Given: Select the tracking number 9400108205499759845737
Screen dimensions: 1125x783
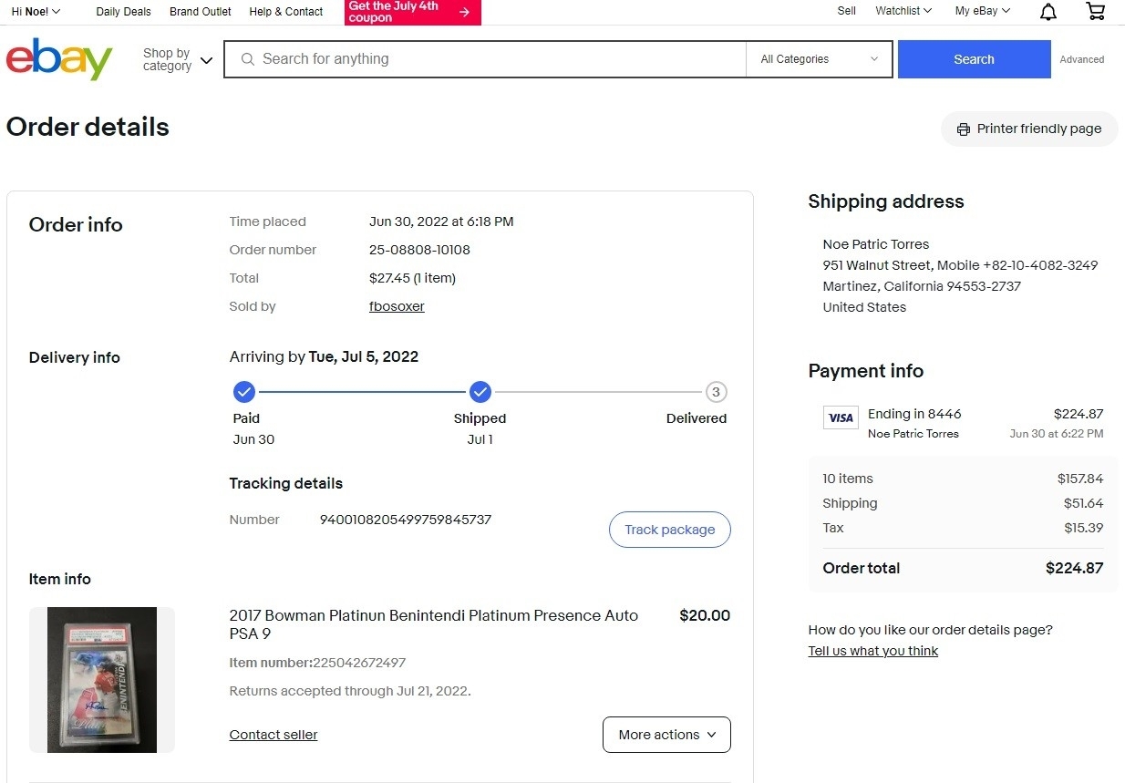Looking at the screenshot, I should point(406,520).
